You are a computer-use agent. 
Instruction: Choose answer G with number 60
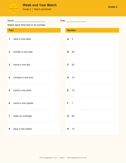pos(92,116)
